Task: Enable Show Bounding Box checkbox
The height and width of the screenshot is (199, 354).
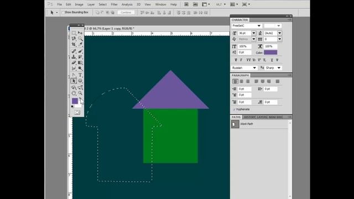Action: [63, 12]
